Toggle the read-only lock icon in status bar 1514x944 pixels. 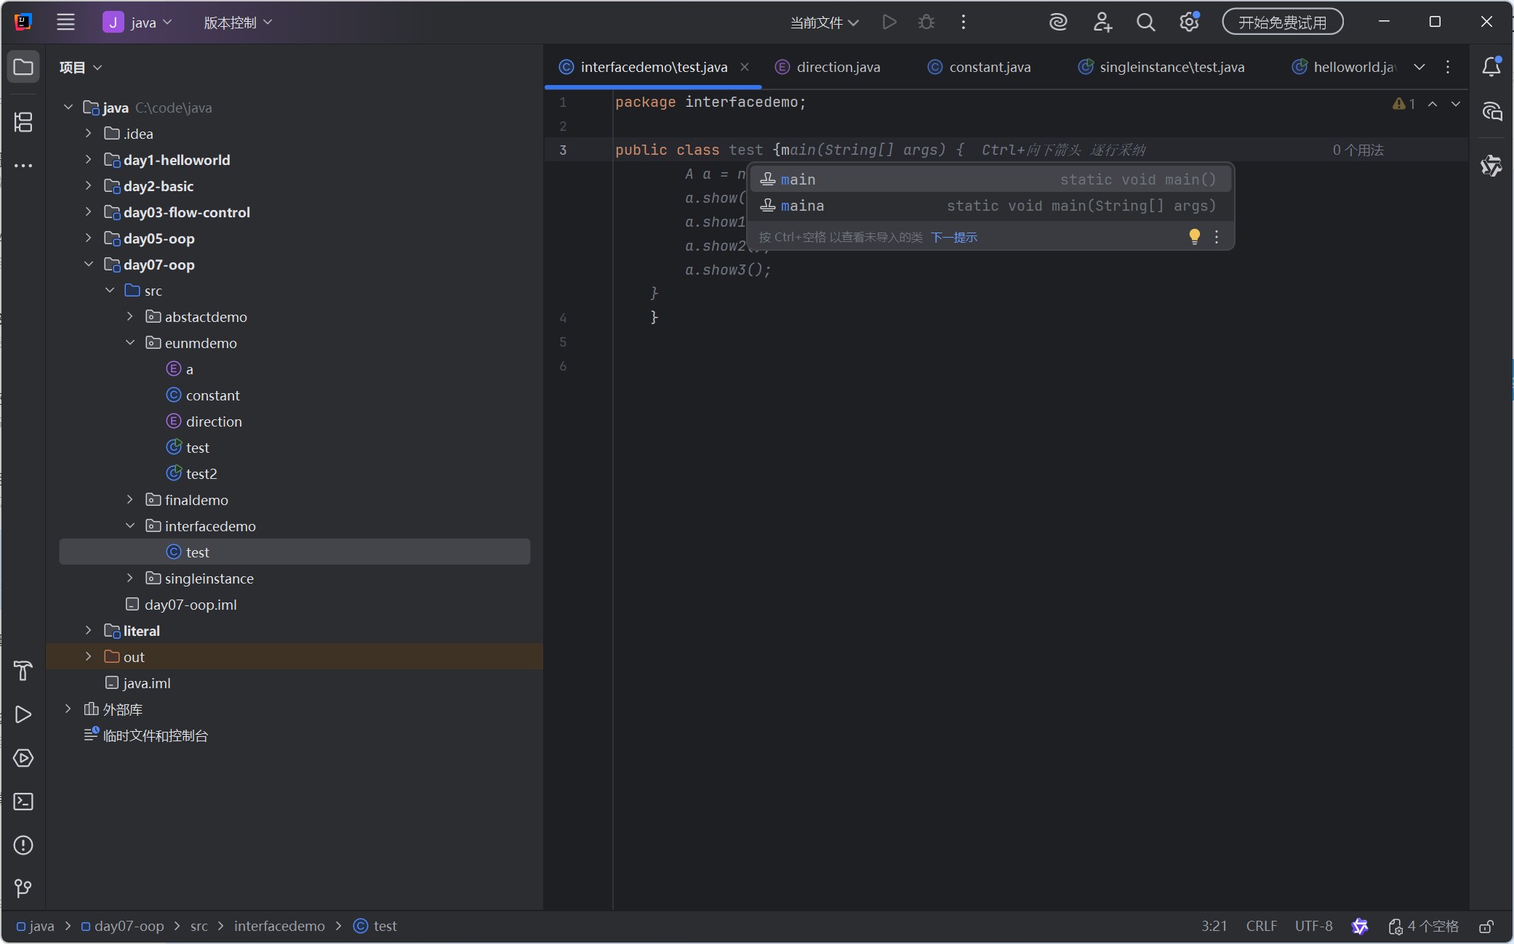[1486, 927]
